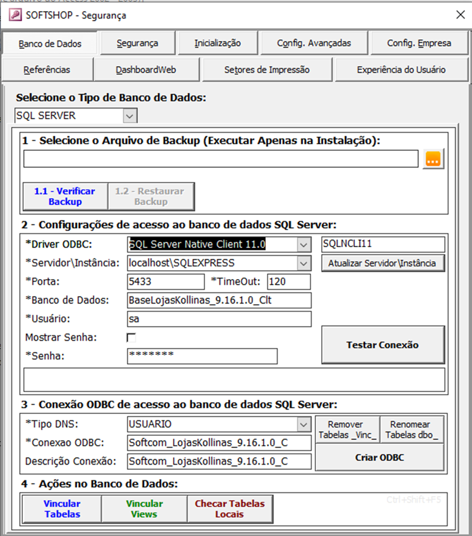The image size is (472, 536).
Task: Click into the Porta input field
Action: 166,282
